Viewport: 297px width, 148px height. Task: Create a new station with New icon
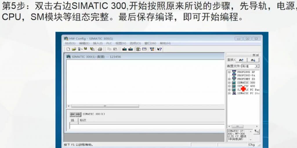[x=68, y=49]
